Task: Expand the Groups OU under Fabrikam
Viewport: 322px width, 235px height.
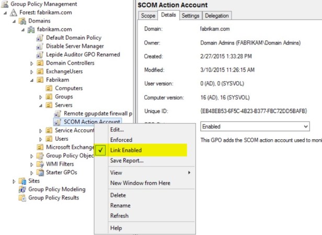Action: pos(41,97)
